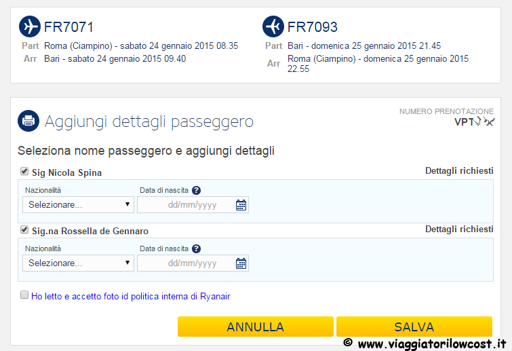
Task: Open calendar picker for Rossella de Gennaro's birth date
Action: [x=241, y=263]
